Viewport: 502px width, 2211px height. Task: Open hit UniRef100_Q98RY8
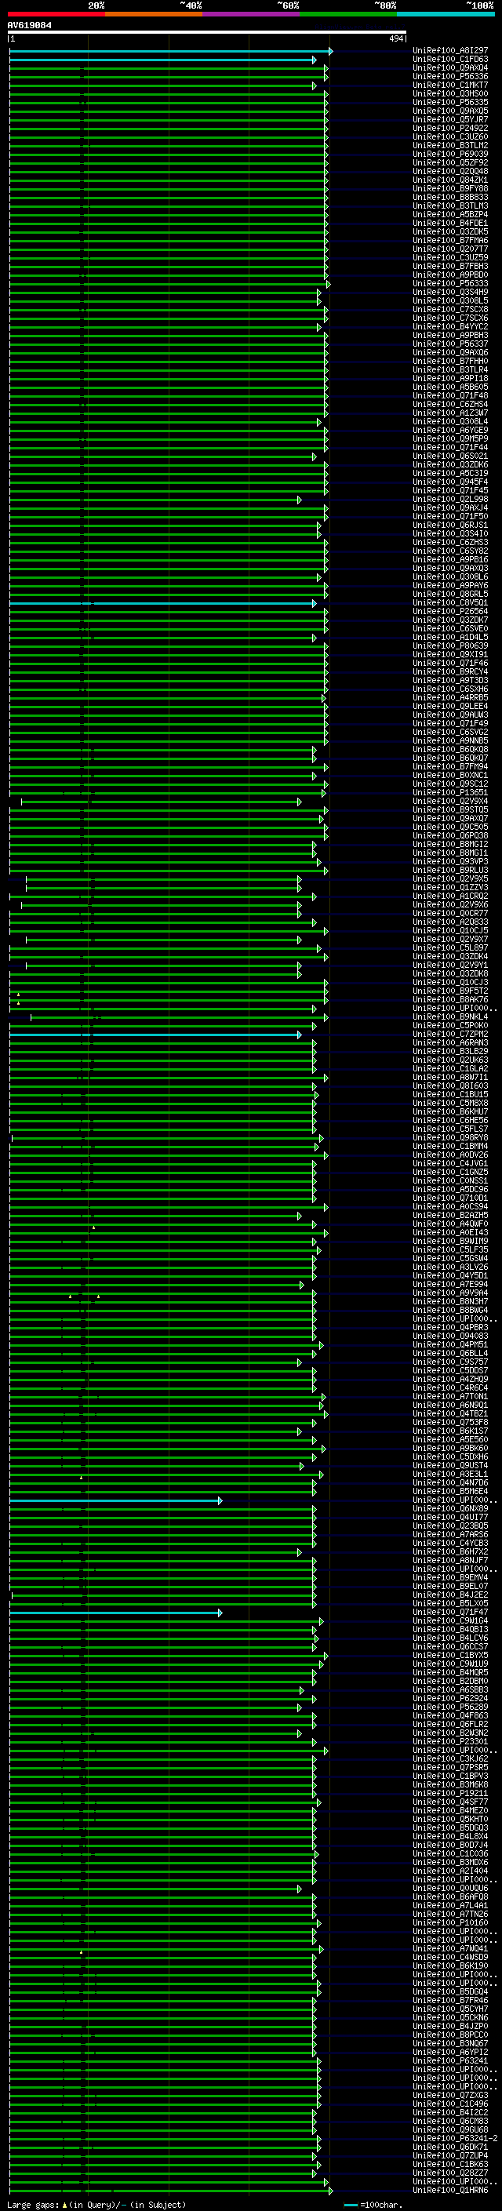click(450, 1137)
